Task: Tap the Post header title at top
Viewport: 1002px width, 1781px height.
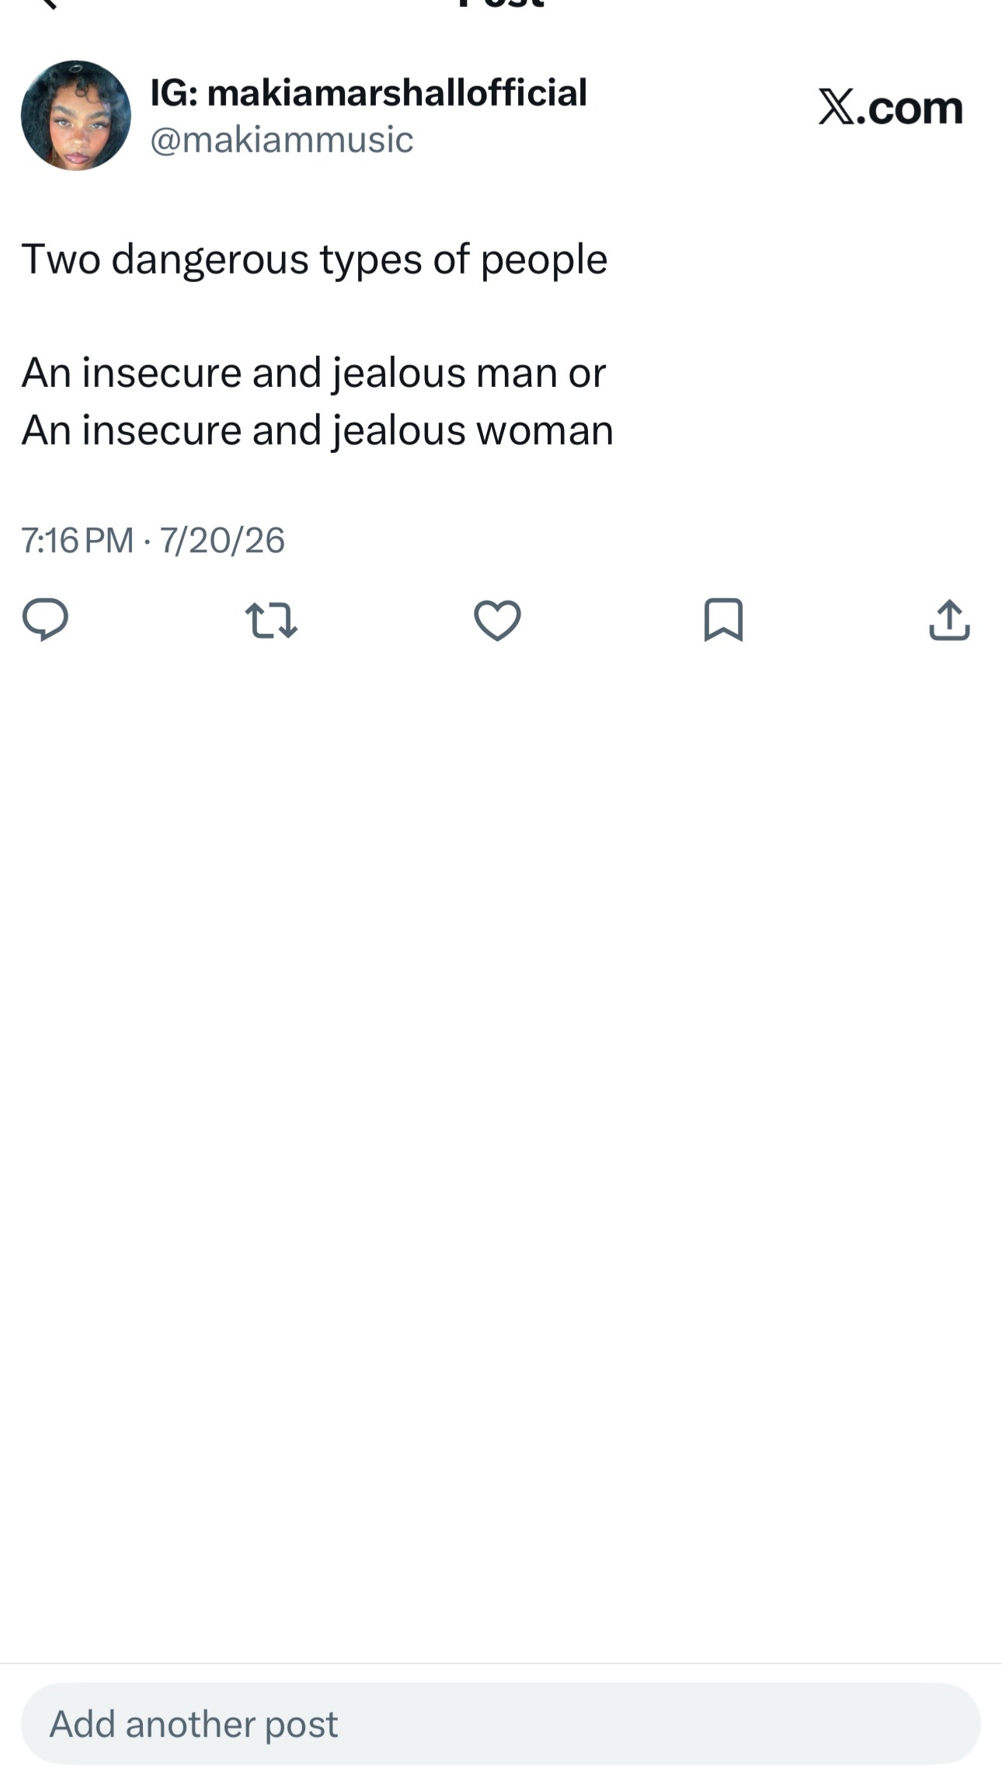Action: pyautogui.click(x=501, y=4)
